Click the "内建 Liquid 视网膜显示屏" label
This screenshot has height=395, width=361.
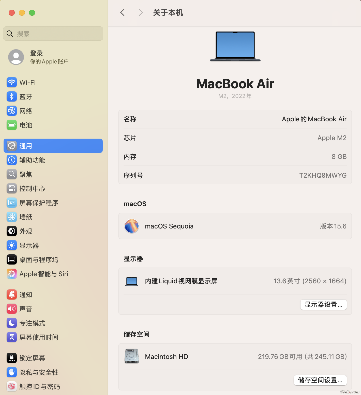[181, 281]
